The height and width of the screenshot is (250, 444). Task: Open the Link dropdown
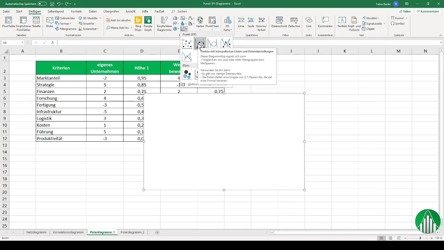(x=309, y=24)
